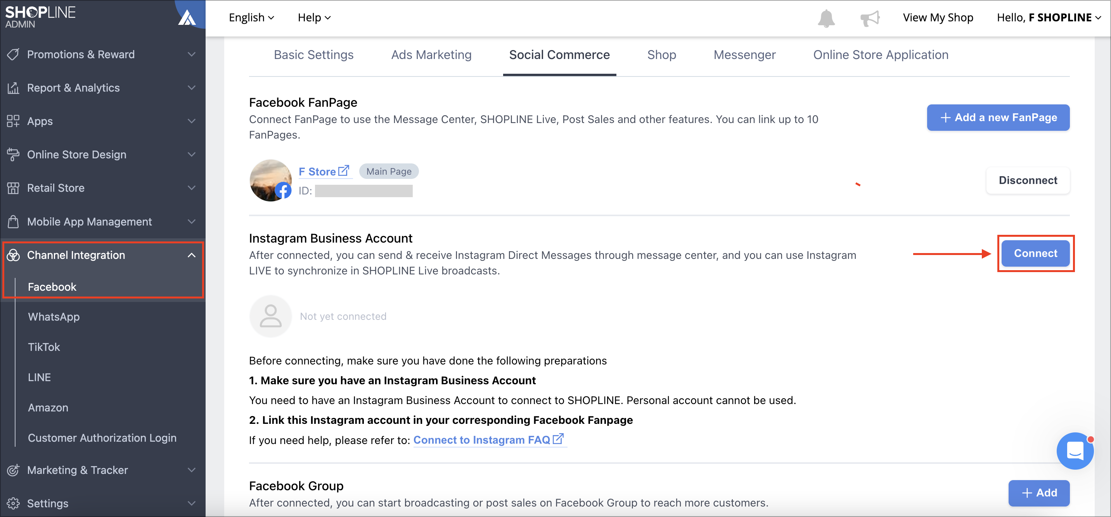
Task: Expand Settings menu chevron
Action: [x=192, y=503]
